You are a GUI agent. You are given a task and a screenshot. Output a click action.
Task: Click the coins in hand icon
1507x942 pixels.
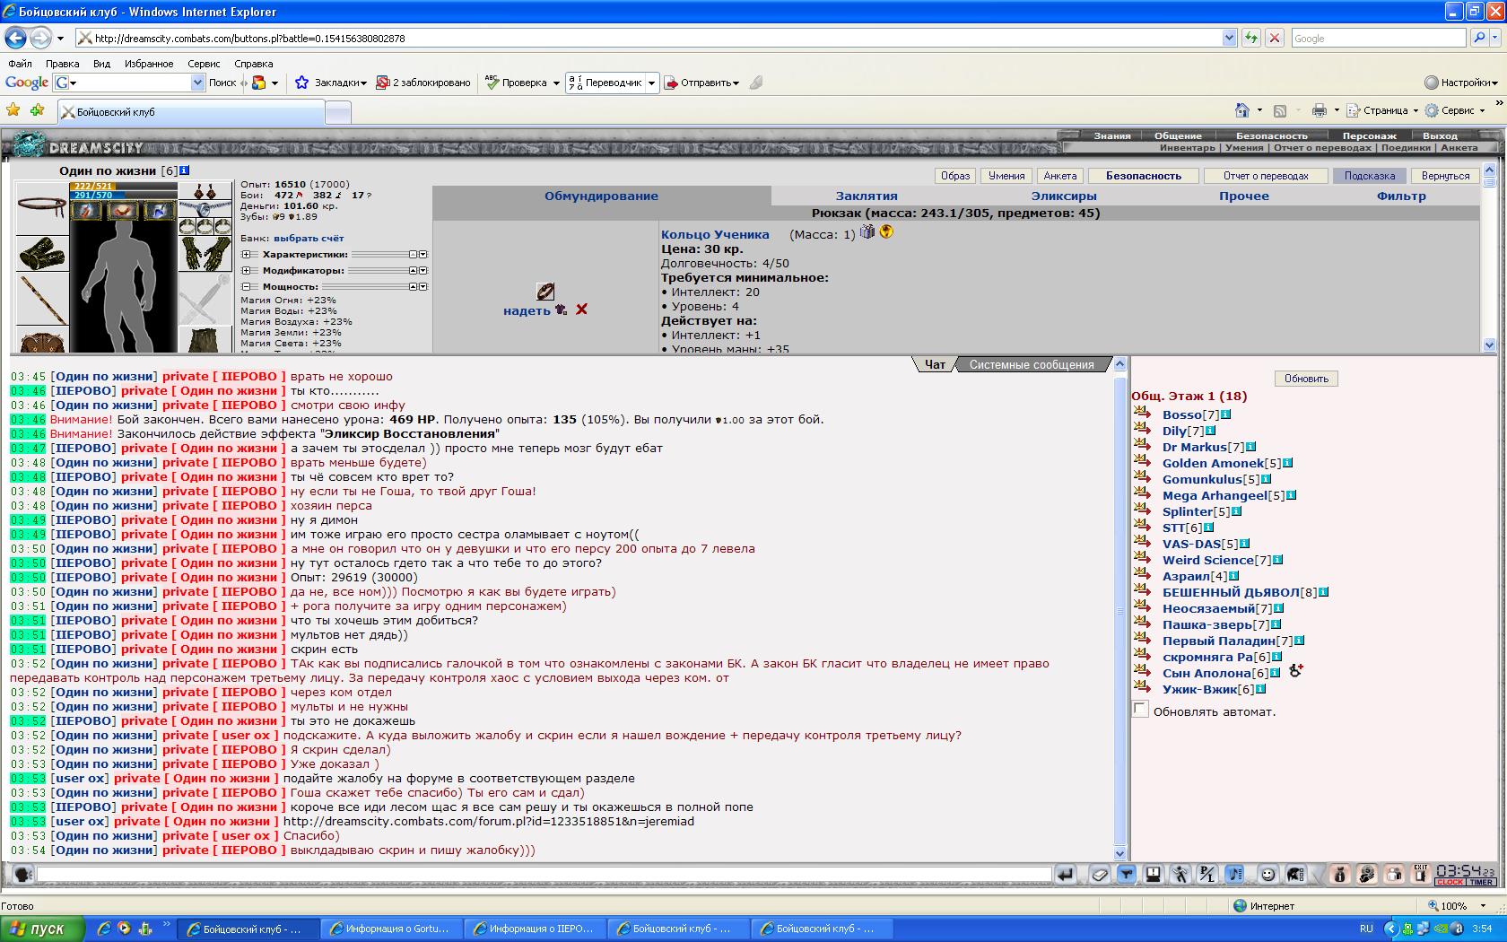coord(1367,874)
